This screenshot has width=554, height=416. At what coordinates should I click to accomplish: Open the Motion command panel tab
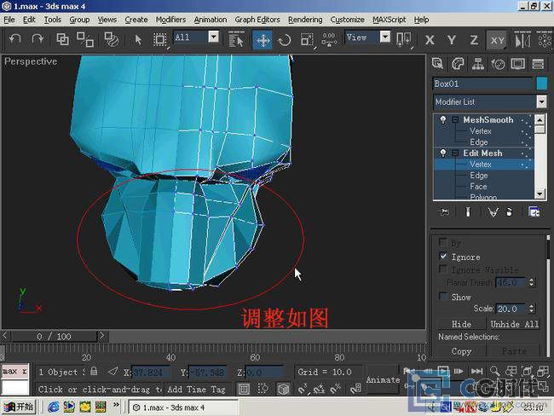click(x=498, y=64)
